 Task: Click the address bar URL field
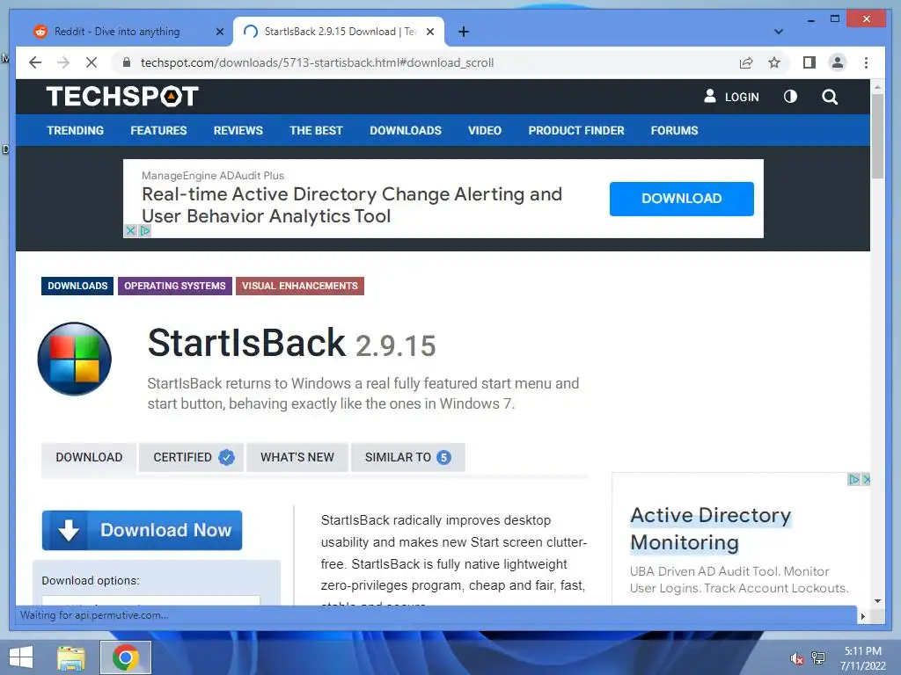coord(425,62)
